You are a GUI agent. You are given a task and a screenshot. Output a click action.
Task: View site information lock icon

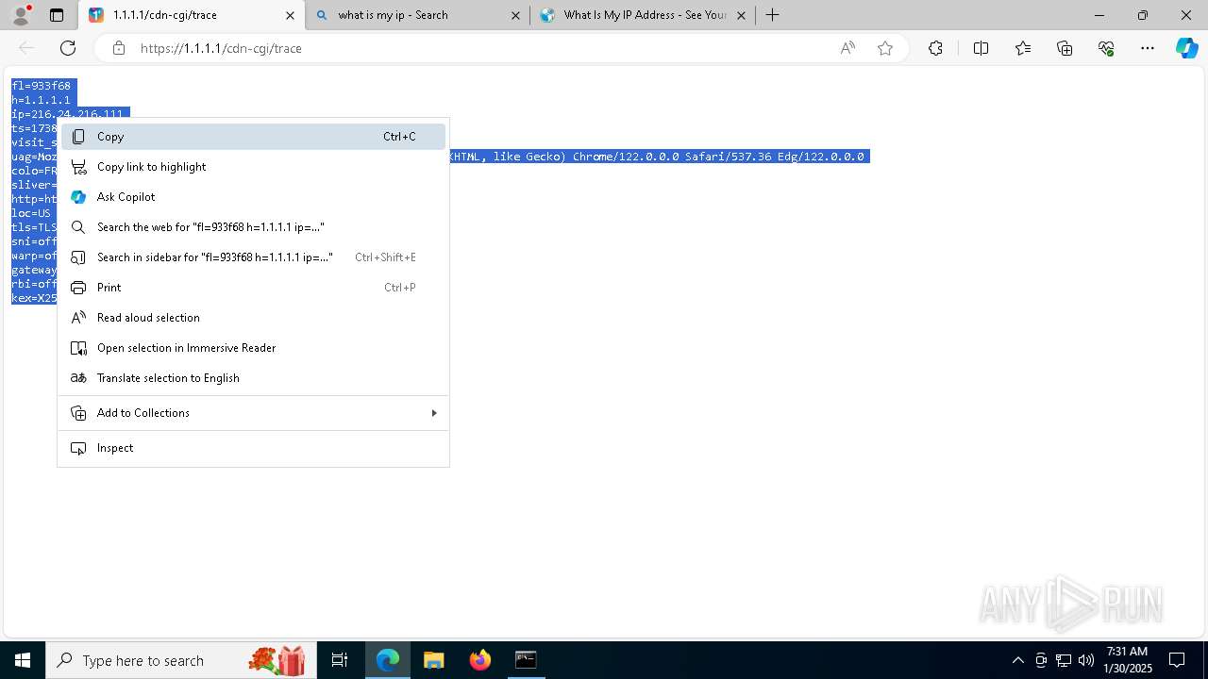118,48
